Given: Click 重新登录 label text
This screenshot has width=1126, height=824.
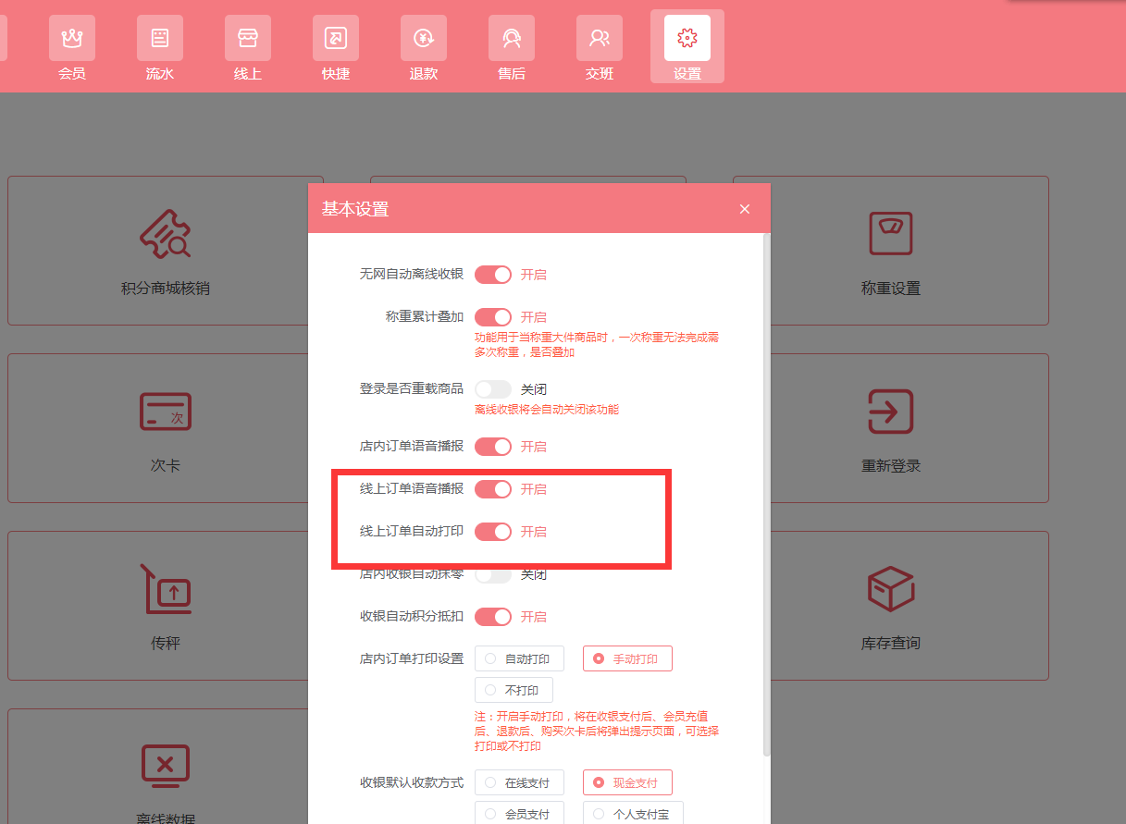Looking at the screenshot, I should (x=891, y=466).
